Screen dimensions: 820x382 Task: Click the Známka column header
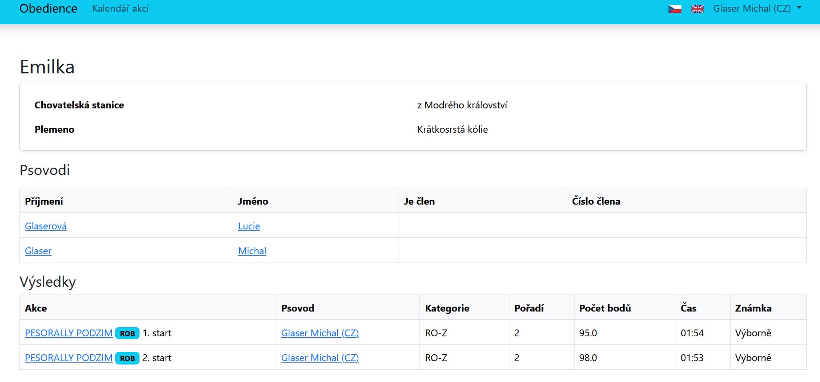[x=753, y=308]
